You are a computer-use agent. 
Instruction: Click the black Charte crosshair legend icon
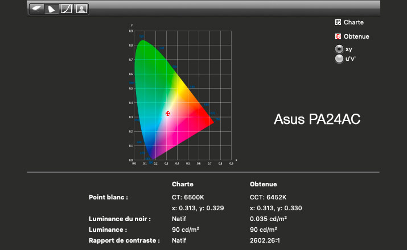[x=338, y=22]
